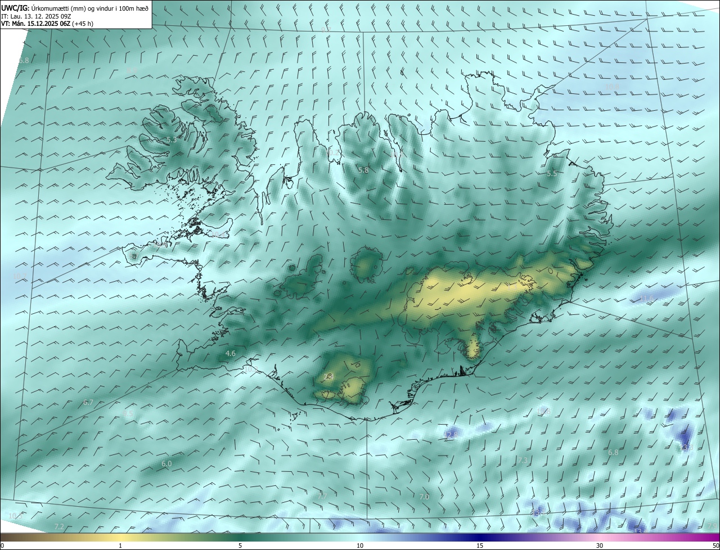
Task: Click the "4.6" value on the map
Action: pyautogui.click(x=230, y=353)
